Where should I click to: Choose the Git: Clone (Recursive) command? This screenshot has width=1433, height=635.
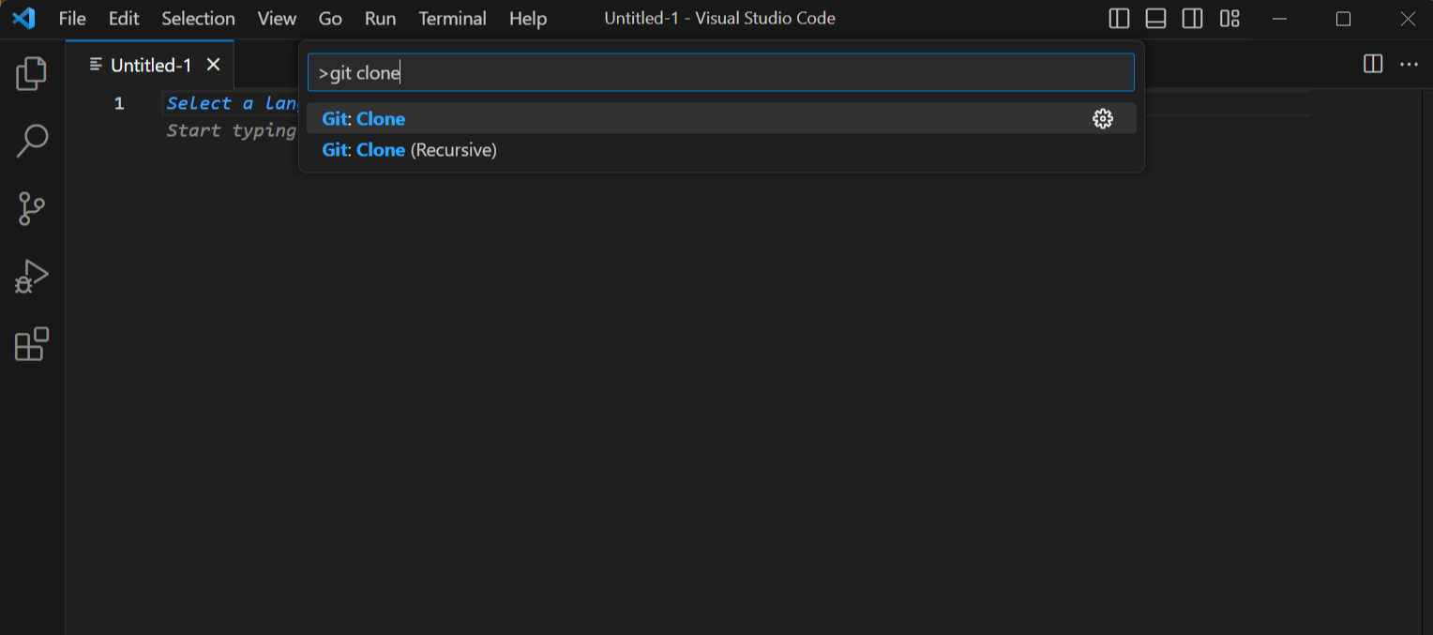pos(721,149)
